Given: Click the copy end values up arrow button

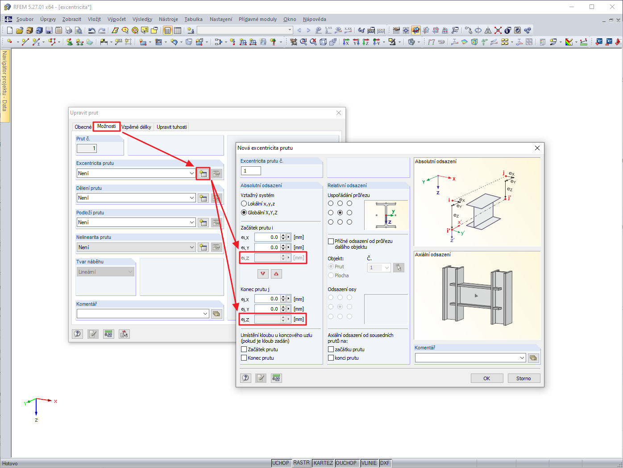Looking at the screenshot, I should coord(276,274).
